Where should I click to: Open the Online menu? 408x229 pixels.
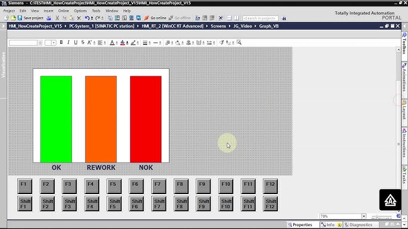pos(64,11)
